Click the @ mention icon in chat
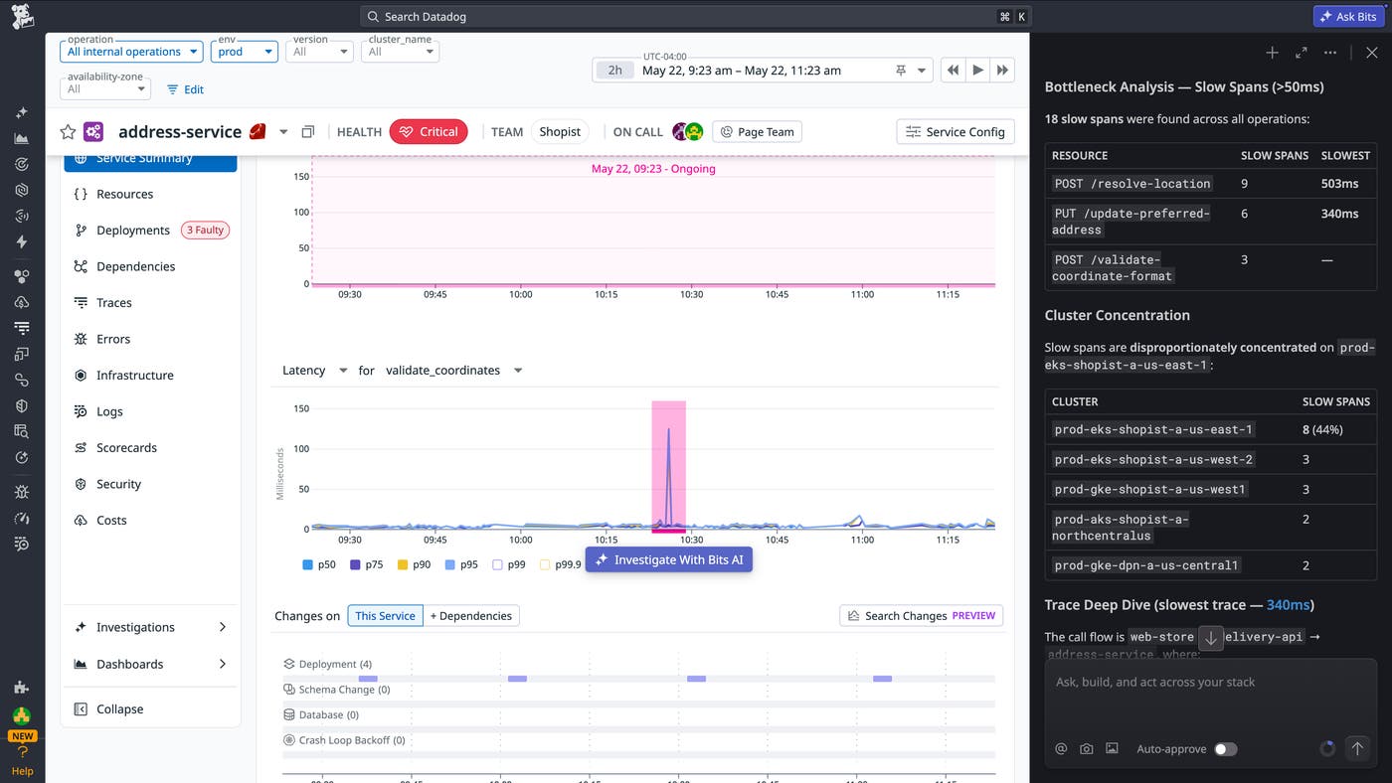1392x783 pixels. pos(1061,749)
